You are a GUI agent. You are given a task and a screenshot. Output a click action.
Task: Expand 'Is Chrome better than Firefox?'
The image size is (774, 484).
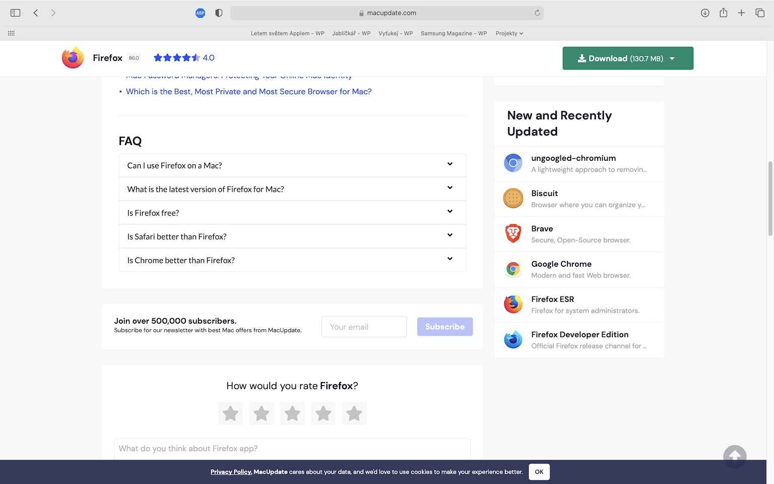click(292, 260)
